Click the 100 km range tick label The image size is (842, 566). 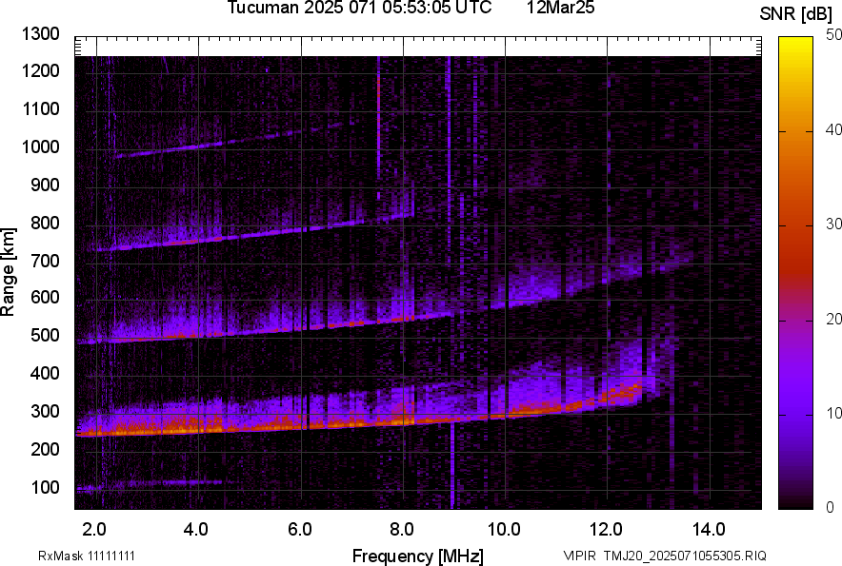point(48,488)
